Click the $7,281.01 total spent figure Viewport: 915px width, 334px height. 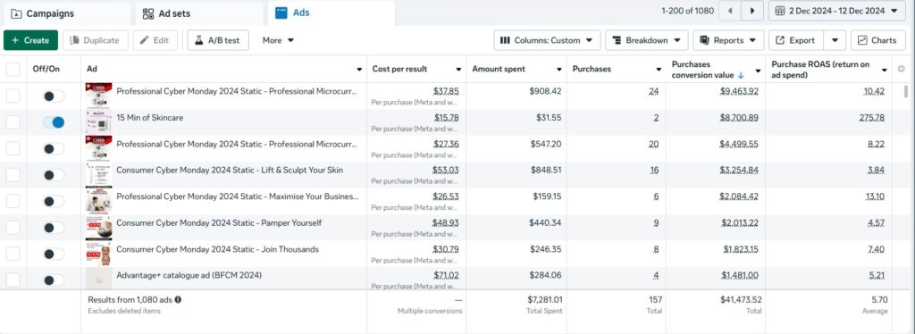point(545,299)
